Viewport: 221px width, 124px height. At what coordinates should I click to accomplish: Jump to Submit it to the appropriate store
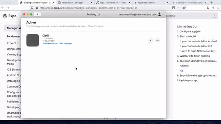197,75
